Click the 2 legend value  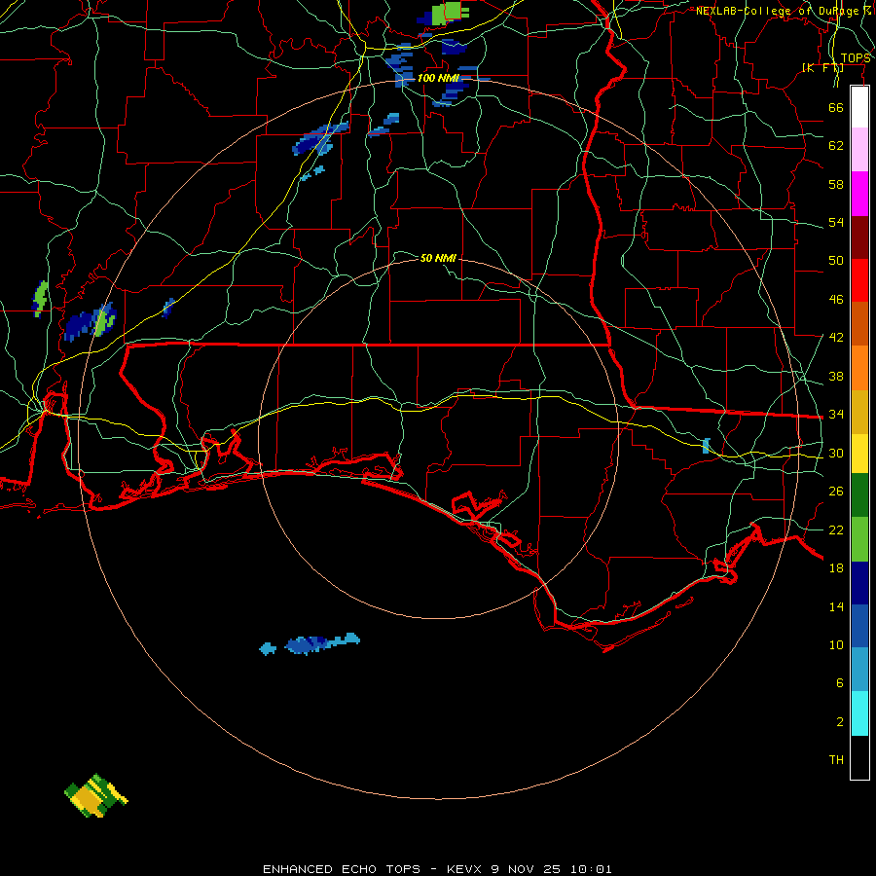840,722
